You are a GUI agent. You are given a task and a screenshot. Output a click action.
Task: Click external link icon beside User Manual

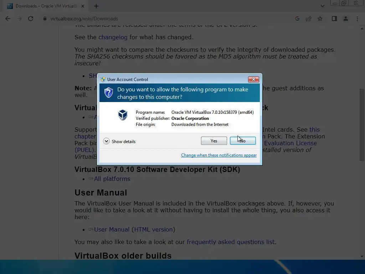(x=91, y=229)
